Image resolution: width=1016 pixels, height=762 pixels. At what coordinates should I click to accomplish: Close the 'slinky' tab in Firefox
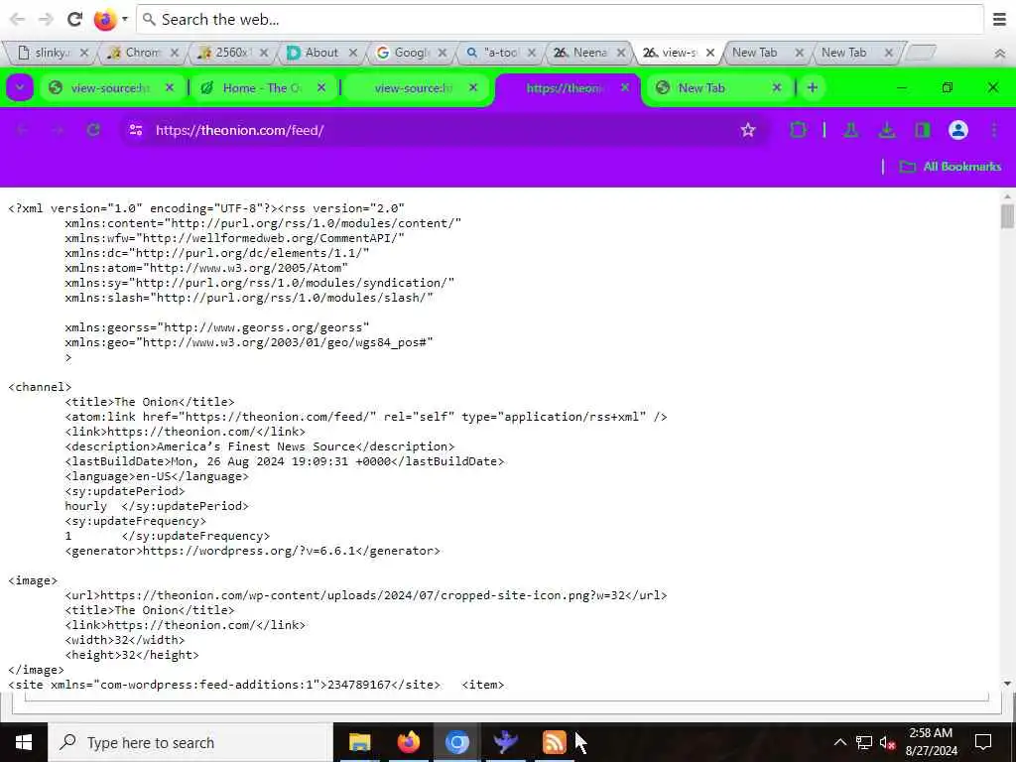click(x=84, y=53)
